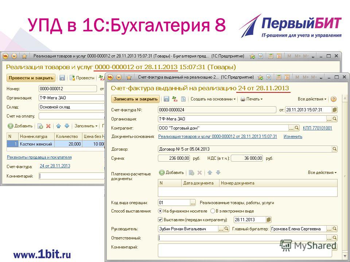350x262 pixels.
Task: Select 'На бумажном носителе' radio button
Action: pos(160,211)
